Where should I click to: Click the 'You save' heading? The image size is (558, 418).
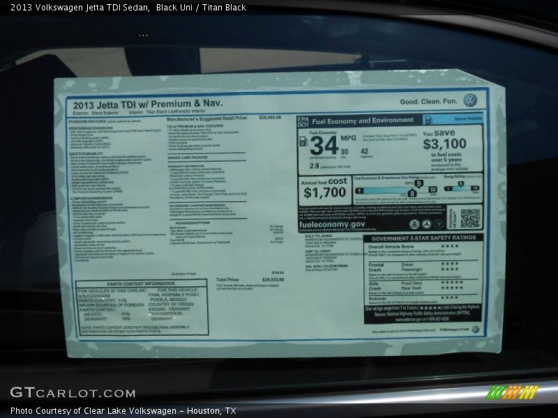[x=439, y=133]
